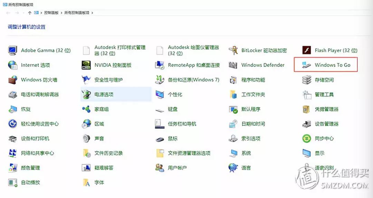This screenshot has height=198, width=373.
Task: Open Adobe Gamma (32 位) icon
Action: tap(13, 50)
